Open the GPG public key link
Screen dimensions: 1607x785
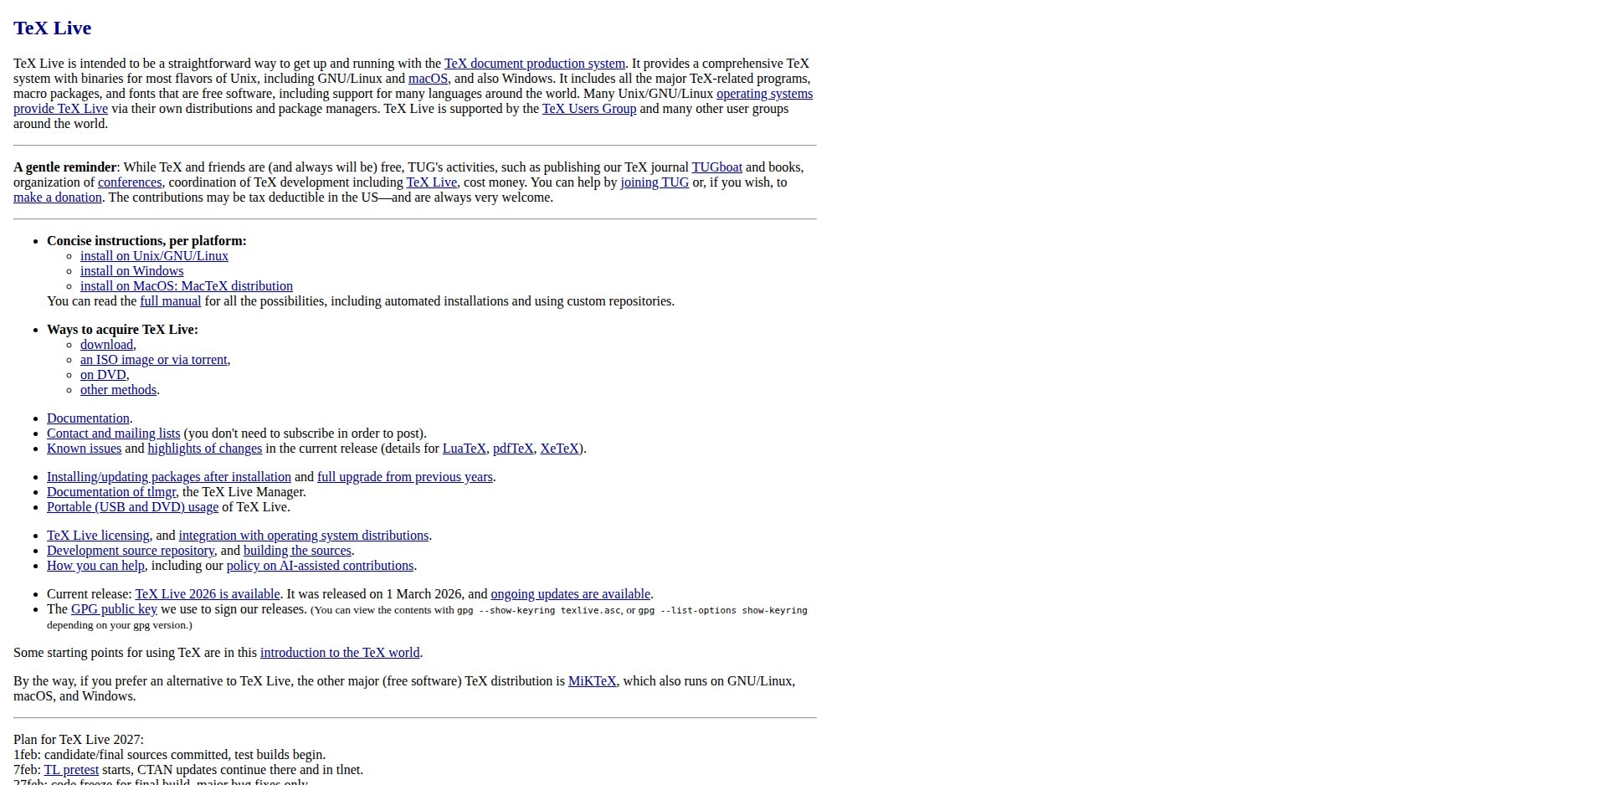pos(114,609)
